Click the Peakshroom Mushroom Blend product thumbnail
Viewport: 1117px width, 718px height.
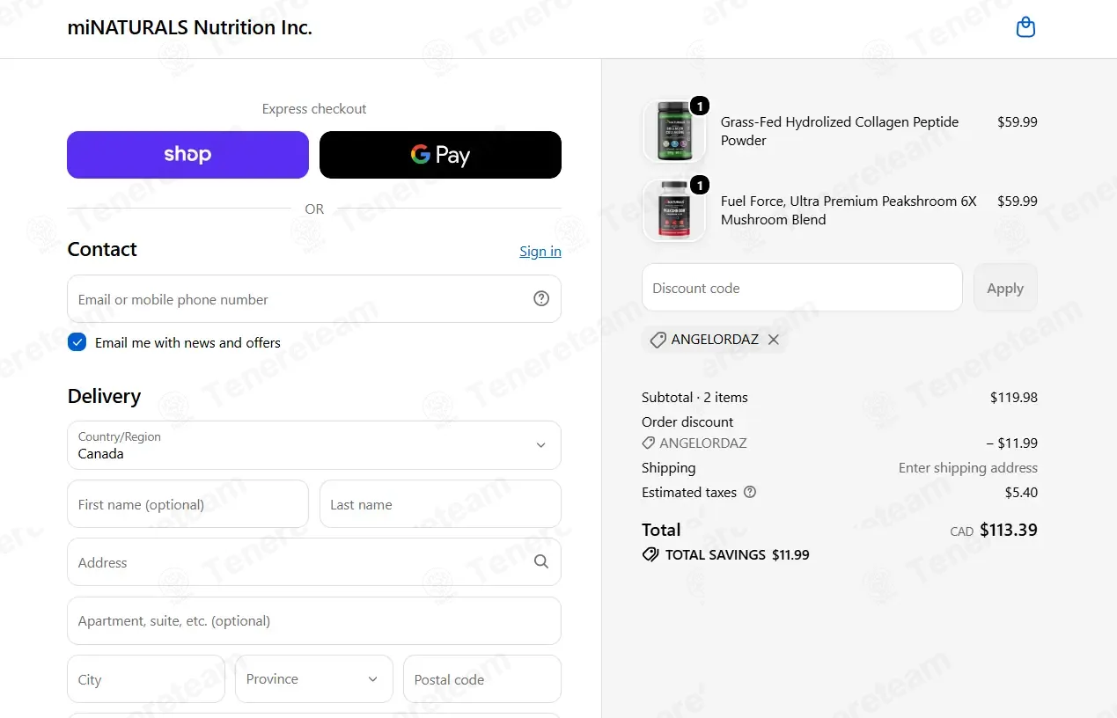coord(674,210)
